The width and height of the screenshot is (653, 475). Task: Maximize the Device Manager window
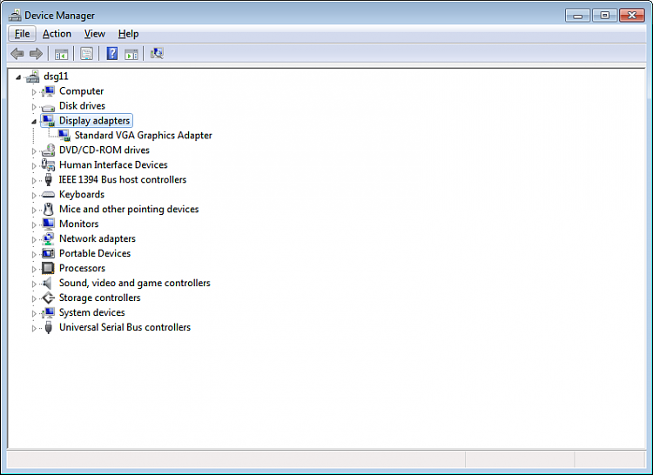point(605,16)
